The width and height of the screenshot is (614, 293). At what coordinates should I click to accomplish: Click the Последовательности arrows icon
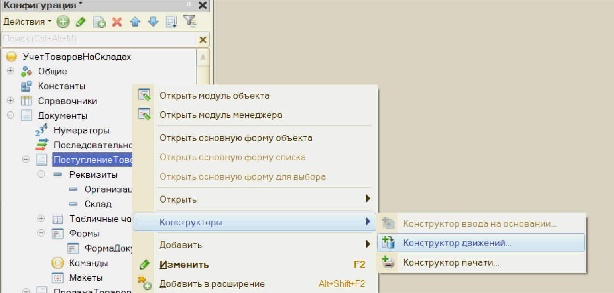pyautogui.click(x=42, y=145)
